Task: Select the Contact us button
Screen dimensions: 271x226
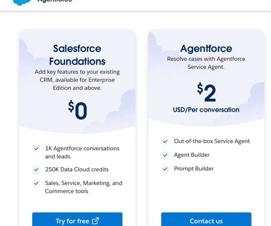Action: (206, 219)
